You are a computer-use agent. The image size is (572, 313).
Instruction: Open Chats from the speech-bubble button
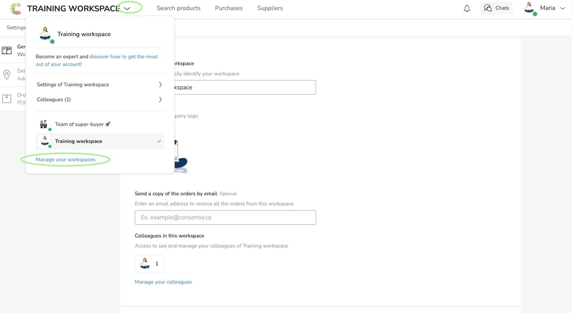pos(496,8)
